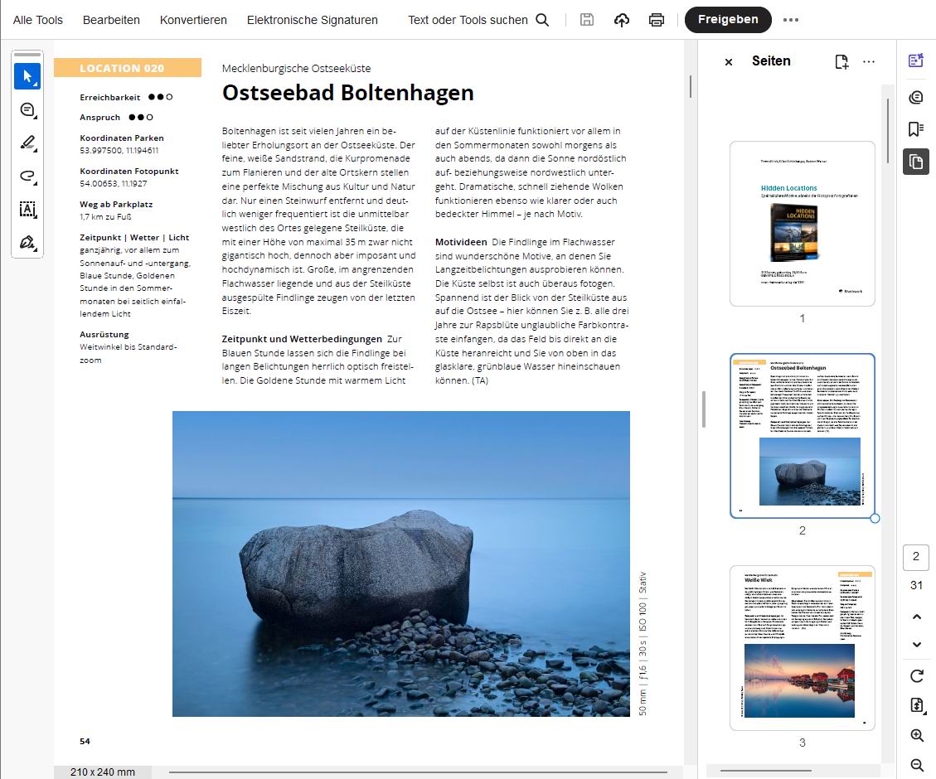The width and height of the screenshot is (936, 779).
Task: Open the bookmarks panel icon
Action: (916, 128)
